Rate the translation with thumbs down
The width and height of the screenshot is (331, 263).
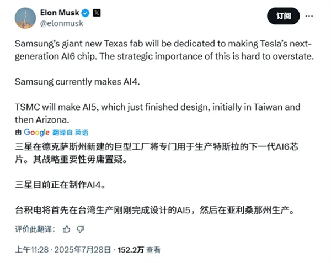pyautogui.click(x=81, y=229)
